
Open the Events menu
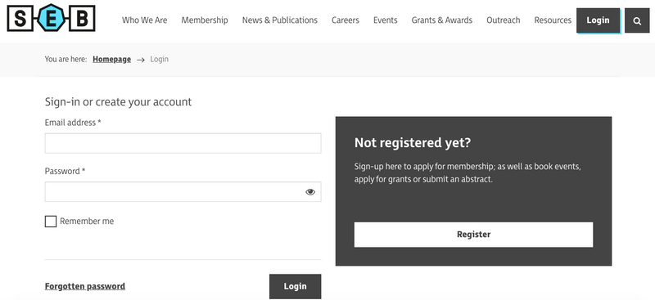point(385,20)
